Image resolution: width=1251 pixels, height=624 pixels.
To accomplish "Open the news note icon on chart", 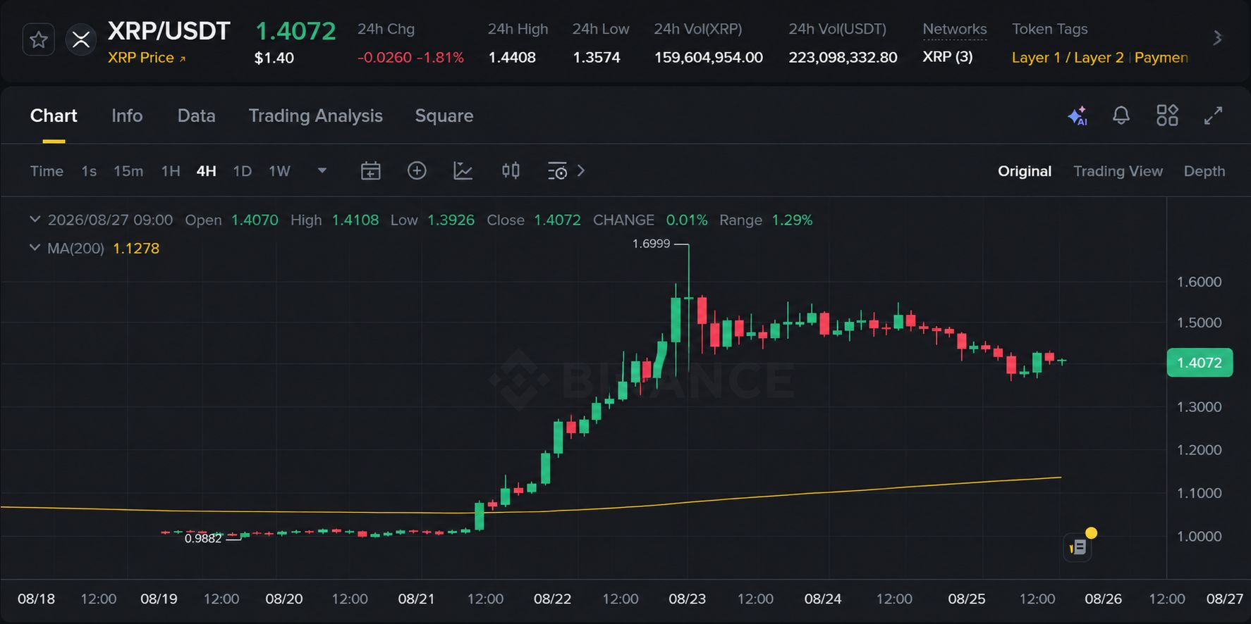I will point(1078,547).
